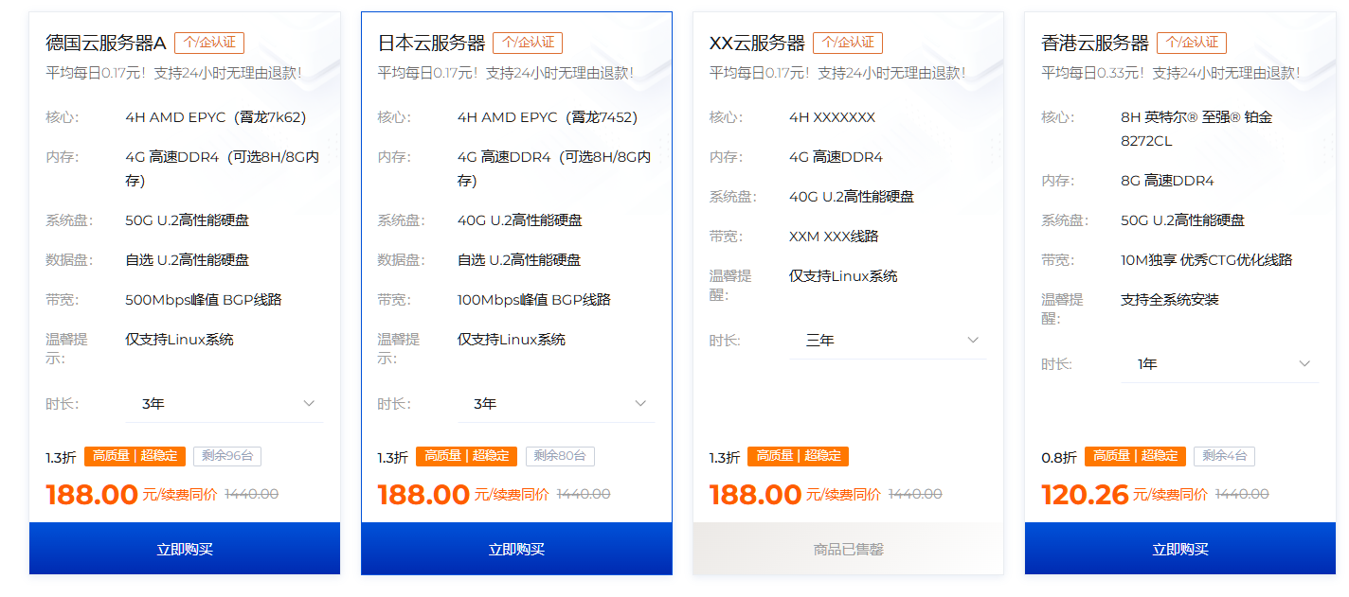Click the 香港云服务器 个/企认证 badge

(x=1192, y=43)
